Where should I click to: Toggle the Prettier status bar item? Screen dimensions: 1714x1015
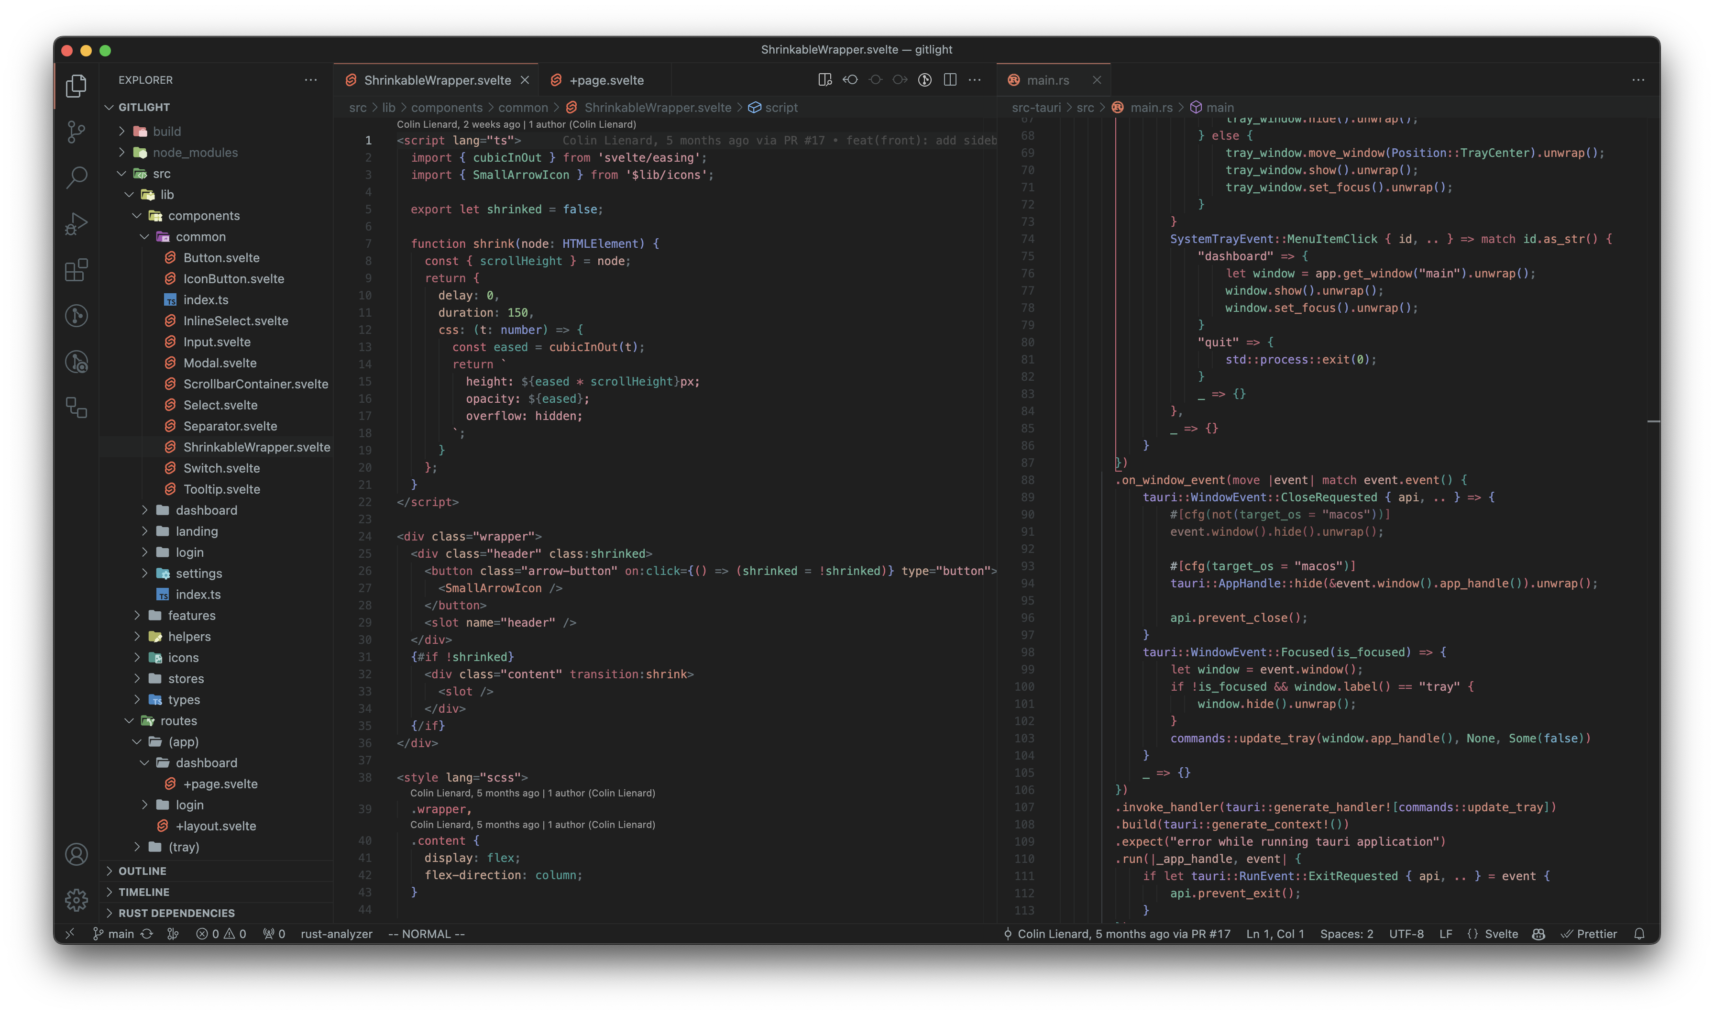coord(1589,934)
